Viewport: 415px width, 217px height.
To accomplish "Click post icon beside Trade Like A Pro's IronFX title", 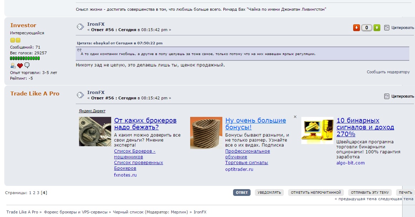I will (x=80, y=95).
